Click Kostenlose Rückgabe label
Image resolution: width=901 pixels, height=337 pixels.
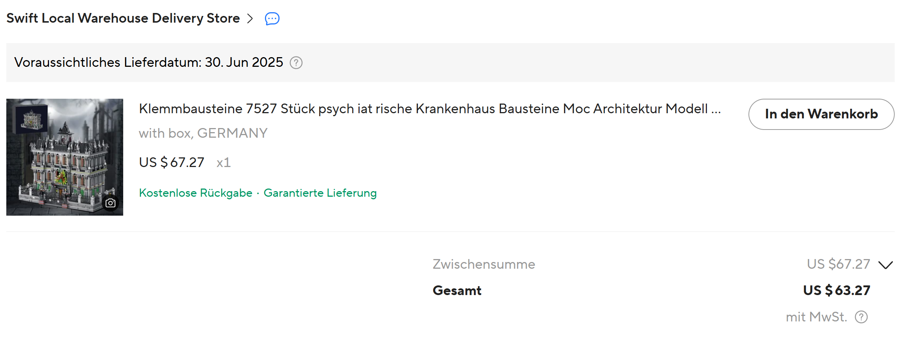[196, 193]
